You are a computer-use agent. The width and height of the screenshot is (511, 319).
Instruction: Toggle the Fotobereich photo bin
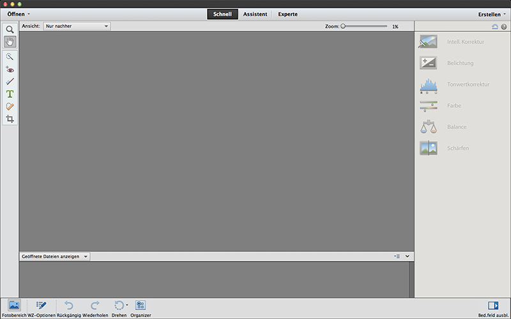tap(14, 308)
